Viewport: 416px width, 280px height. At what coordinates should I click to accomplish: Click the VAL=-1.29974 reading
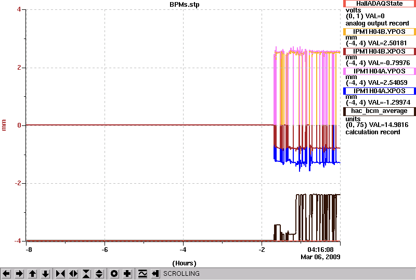(x=389, y=103)
